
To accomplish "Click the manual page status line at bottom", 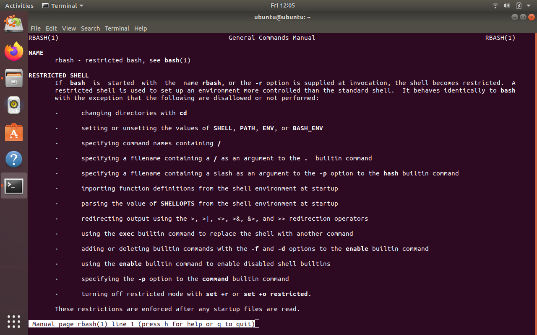I will coord(143,324).
